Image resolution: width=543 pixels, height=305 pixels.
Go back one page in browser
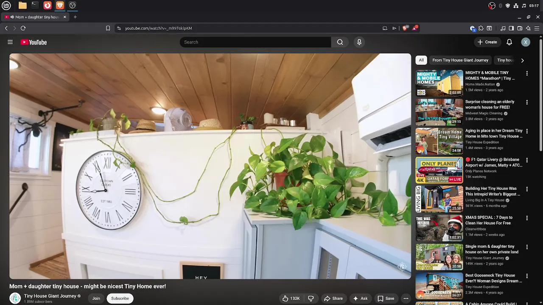coord(6,28)
